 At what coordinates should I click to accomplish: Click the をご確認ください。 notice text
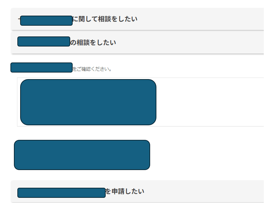tap(92, 69)
